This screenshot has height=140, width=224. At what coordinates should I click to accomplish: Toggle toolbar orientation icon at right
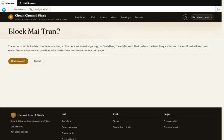tap(219, 9)
